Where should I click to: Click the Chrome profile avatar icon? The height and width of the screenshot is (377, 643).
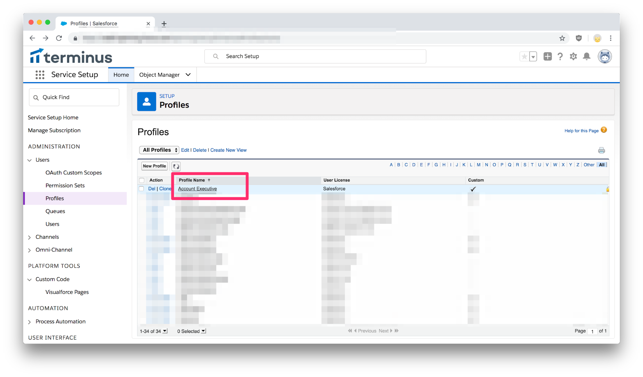597,38
